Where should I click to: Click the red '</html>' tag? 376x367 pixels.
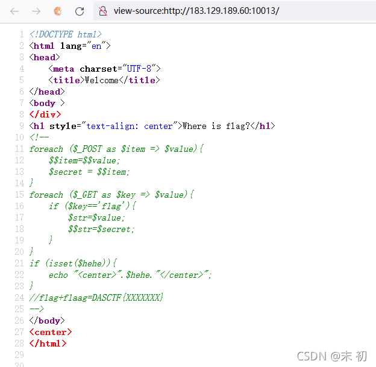(x=48, y=343)
